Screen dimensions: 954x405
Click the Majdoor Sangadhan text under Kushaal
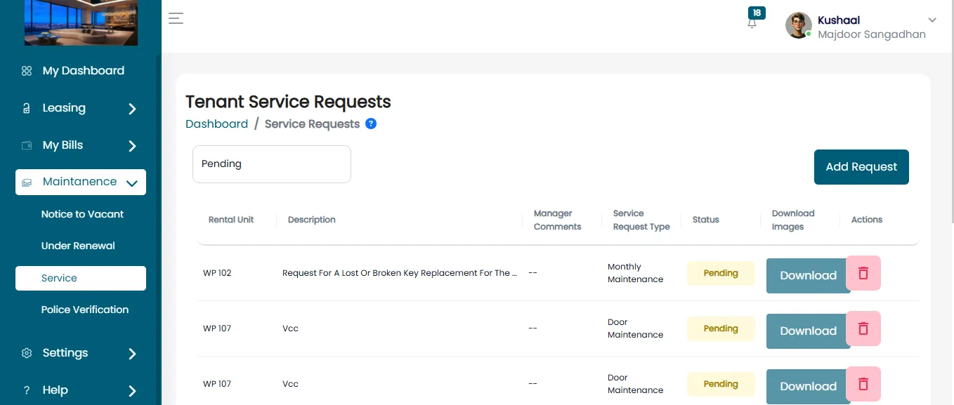pos(872,34)
